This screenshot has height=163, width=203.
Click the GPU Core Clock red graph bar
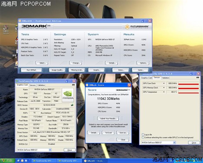189,84
